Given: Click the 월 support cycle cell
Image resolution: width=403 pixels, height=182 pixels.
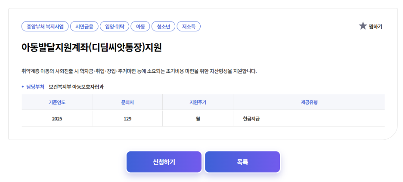Looking at the screenshot, I should tap(198, 119).
